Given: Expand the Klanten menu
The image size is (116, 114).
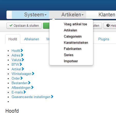Looking at the screenshot, I should [107, 15].
